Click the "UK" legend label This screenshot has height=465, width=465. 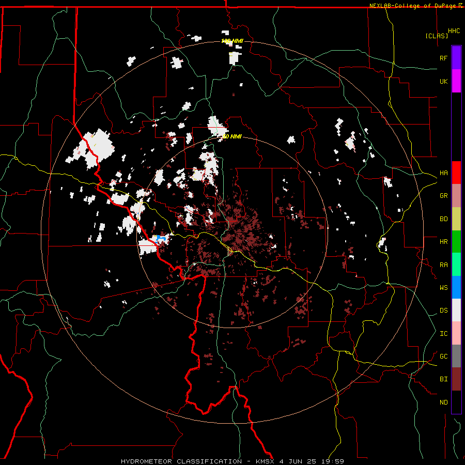click(443, 81)
